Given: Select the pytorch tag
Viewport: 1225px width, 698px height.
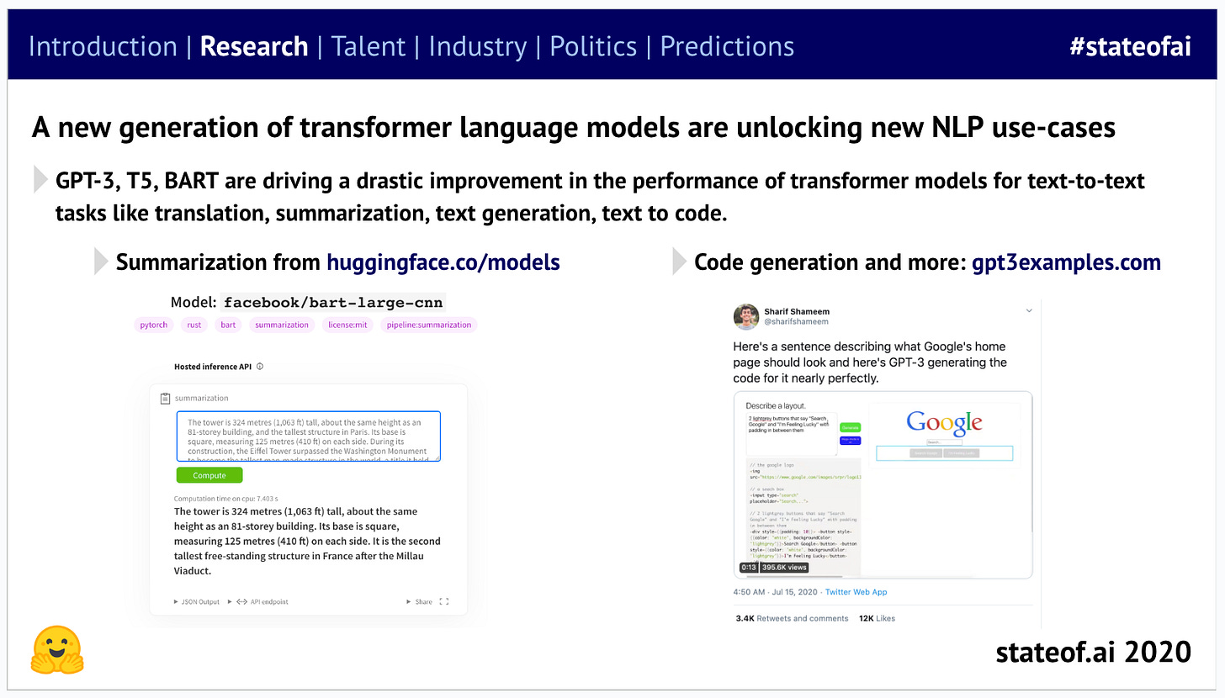Looking at the screenshot, I should 154,325.
